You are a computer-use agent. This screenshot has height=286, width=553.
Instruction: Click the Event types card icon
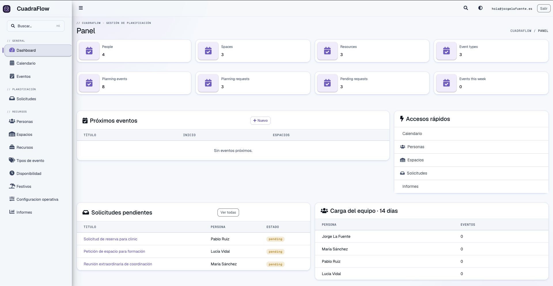tap(446, 51)
